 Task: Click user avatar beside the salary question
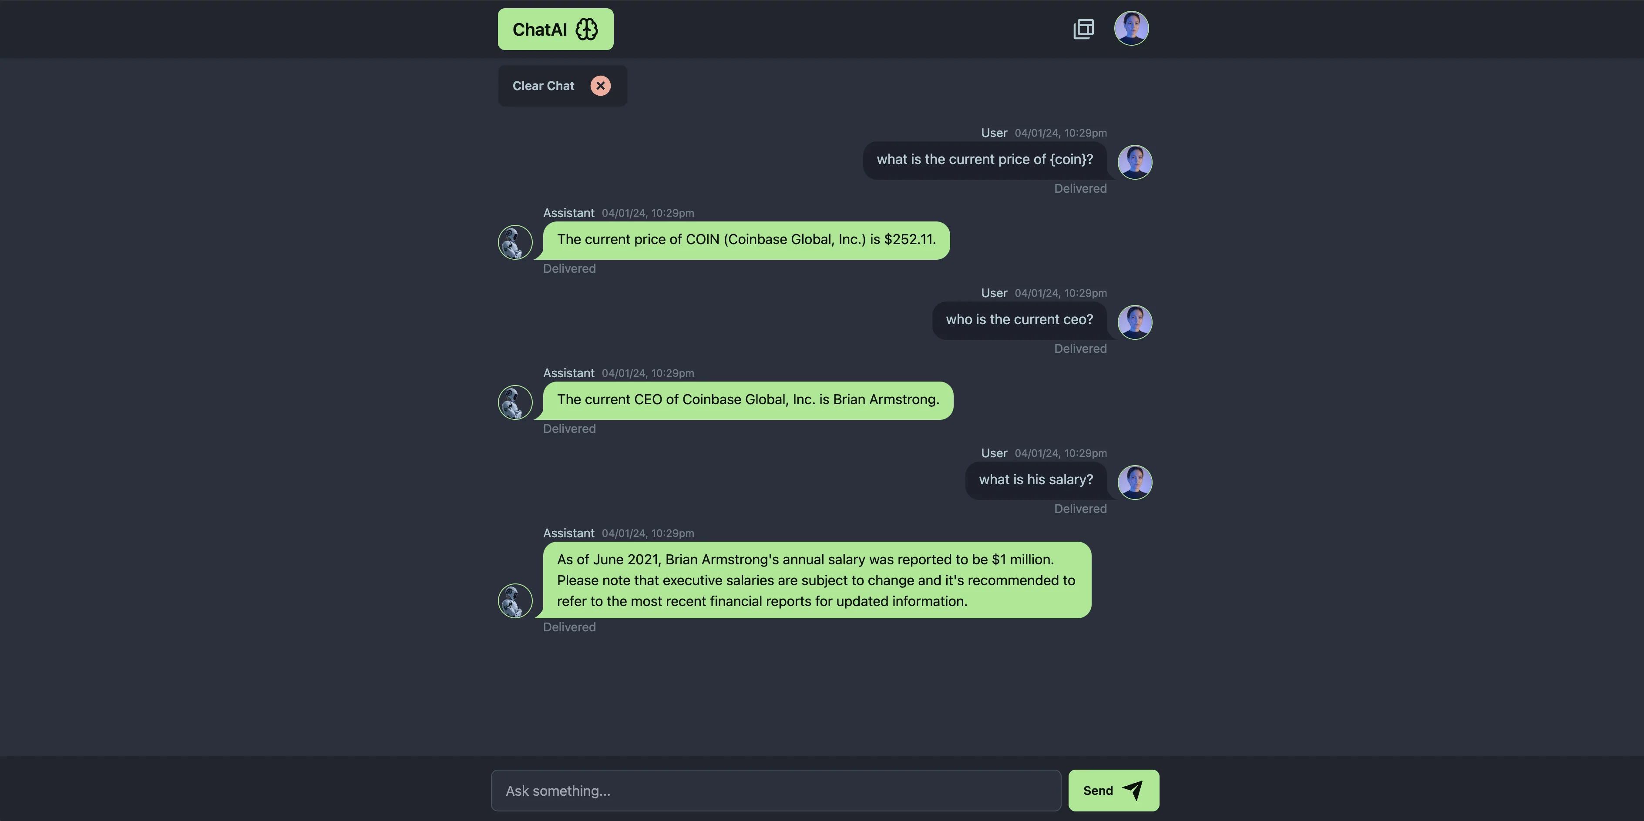click(1134, 482)
